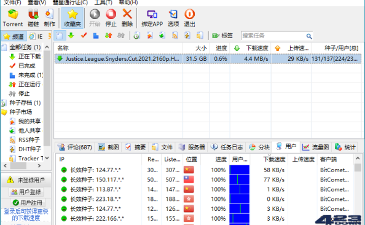Viewport: 365px width, 225px height.
Task: Select 停止 in sidebar tree
Action: 24,93
